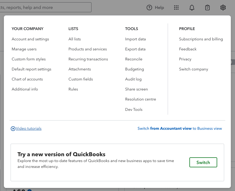235x191 pixels.
Task: Open the apps grid icon
Action: coord(176,8)
